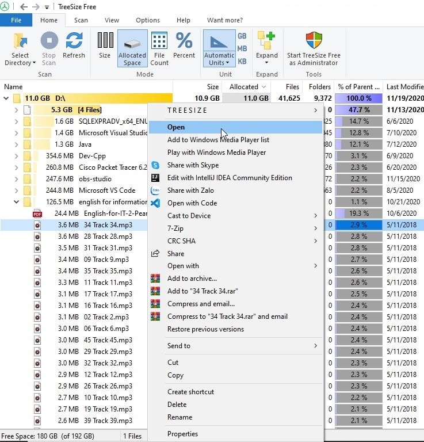Switch to the View ribbon tab
424x442 pixels.
point(112,20)
